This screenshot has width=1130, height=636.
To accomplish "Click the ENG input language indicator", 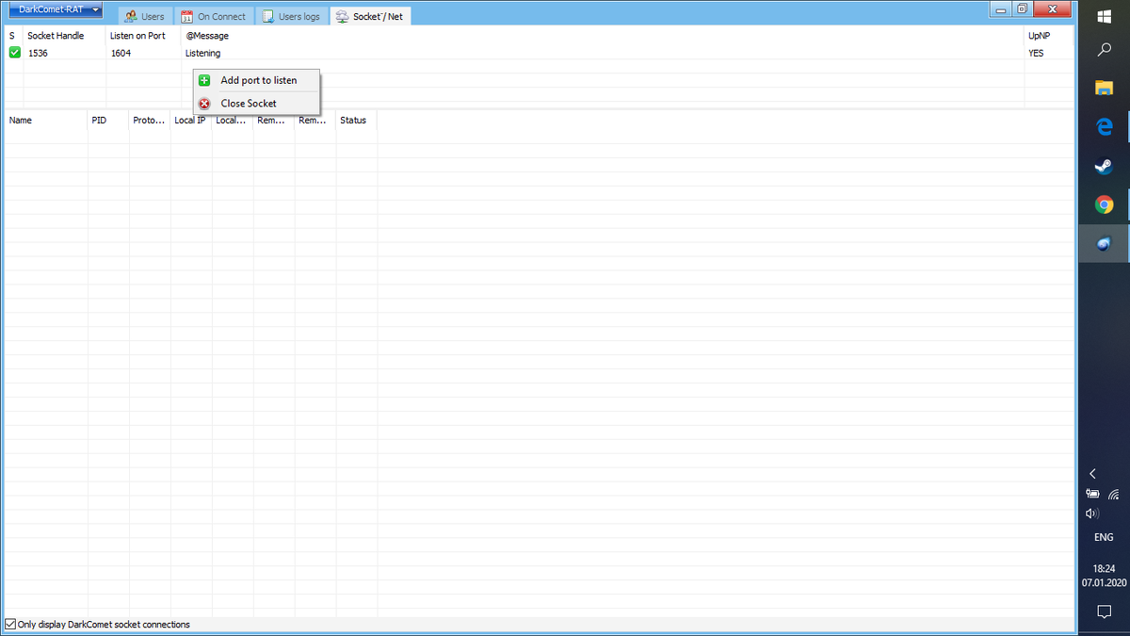I will click(1105, 537).
